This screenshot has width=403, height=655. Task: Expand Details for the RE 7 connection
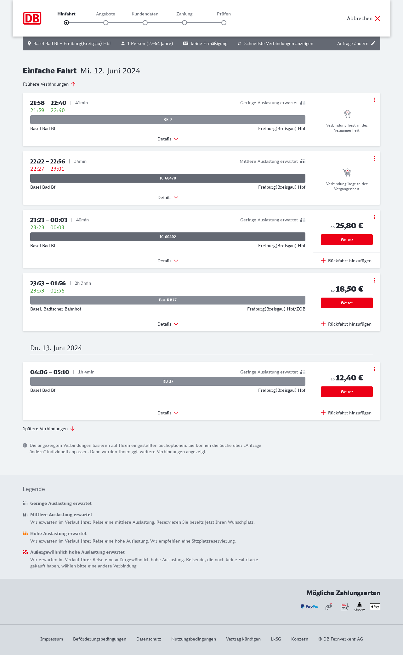(x=168, y=139)
